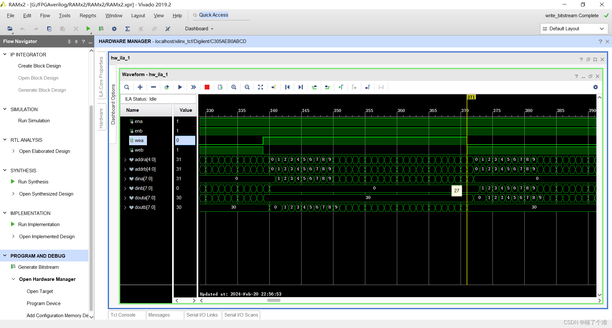Run trigger for this ILA core

[x=180, y=87]
